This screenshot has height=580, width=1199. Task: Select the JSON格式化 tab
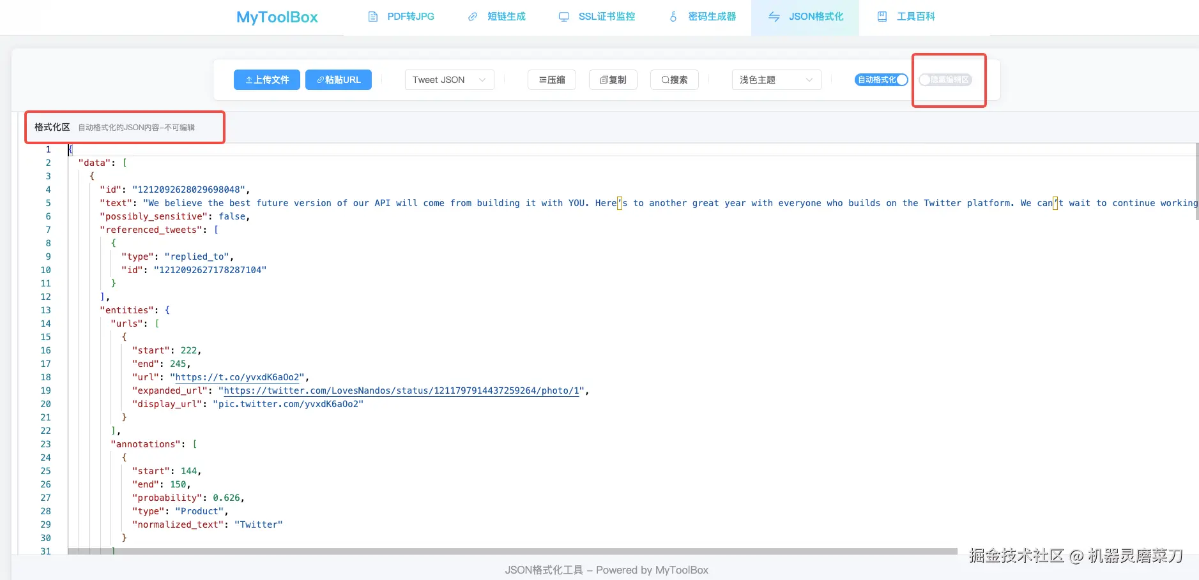pyautogui.click(x=806, y=17)
